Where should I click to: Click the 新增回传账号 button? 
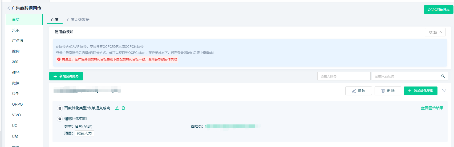pos(66,76)
